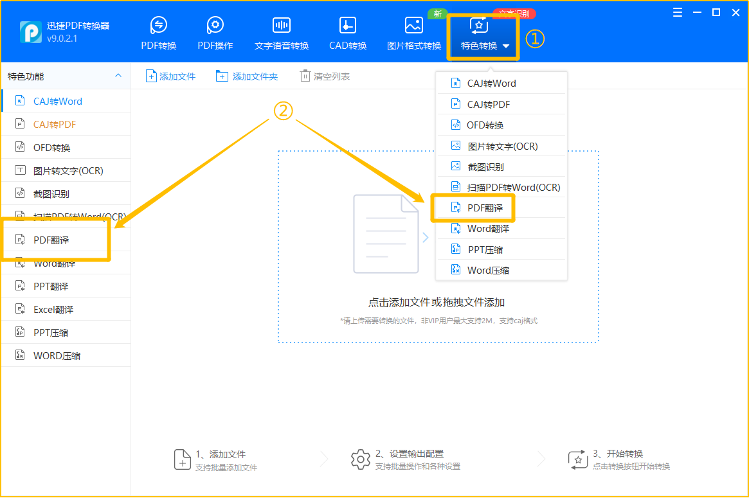Click 添加文件夹 button
Image resolution: width=749 pixels, height=498 pixels.
(247, 76)
